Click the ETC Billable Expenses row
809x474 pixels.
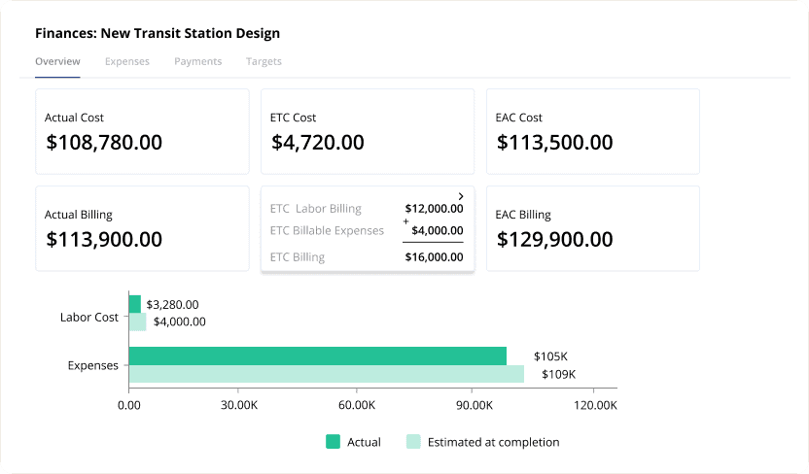[366, 230]
